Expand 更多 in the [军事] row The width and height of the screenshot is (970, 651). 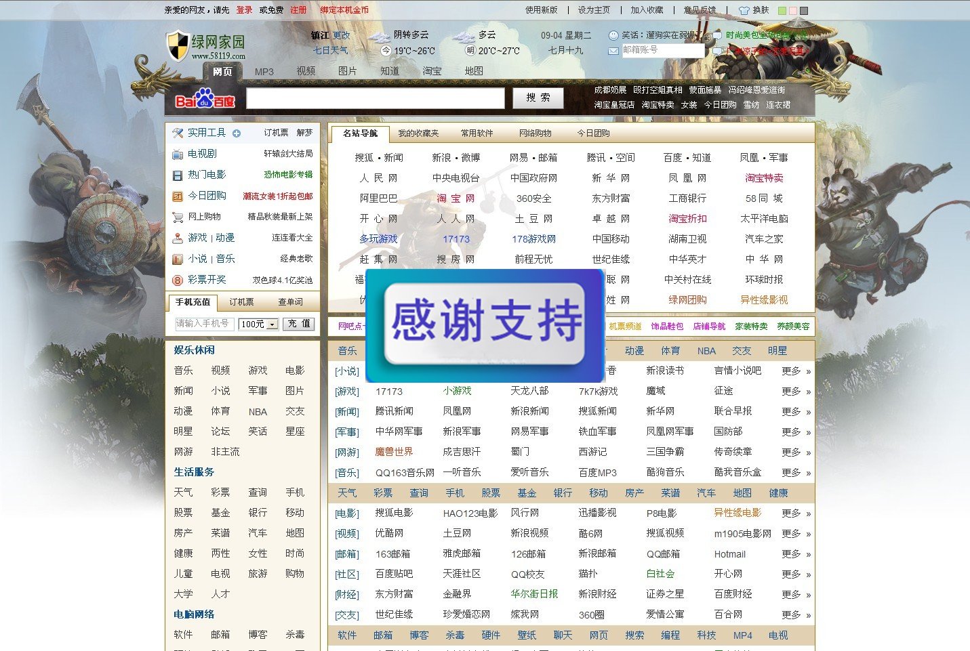click(x=796, y=432)
